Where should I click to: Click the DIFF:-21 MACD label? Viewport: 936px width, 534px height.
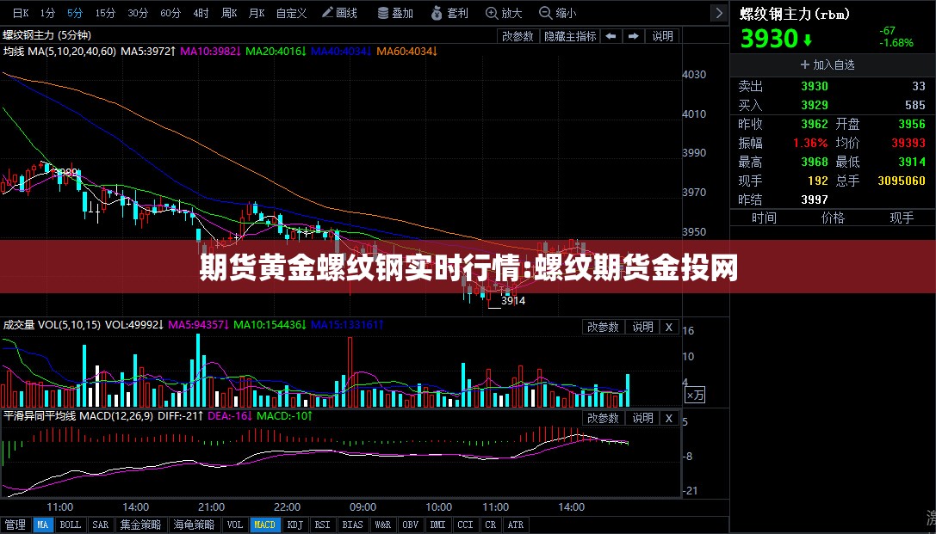181,416
